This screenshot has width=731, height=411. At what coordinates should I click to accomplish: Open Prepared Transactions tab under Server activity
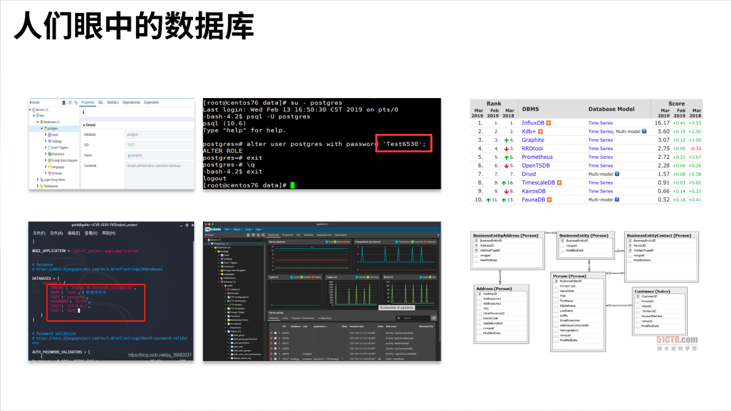coord(303,318)
